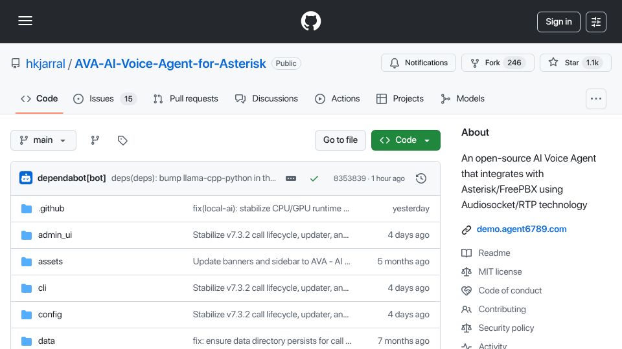Open the Contributing link
This screenshot has width=622, height=349.
pos(501,310)
